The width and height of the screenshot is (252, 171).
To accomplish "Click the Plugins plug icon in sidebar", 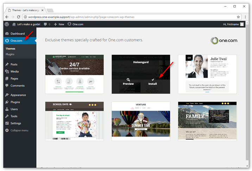I will [x=7, y=102].
